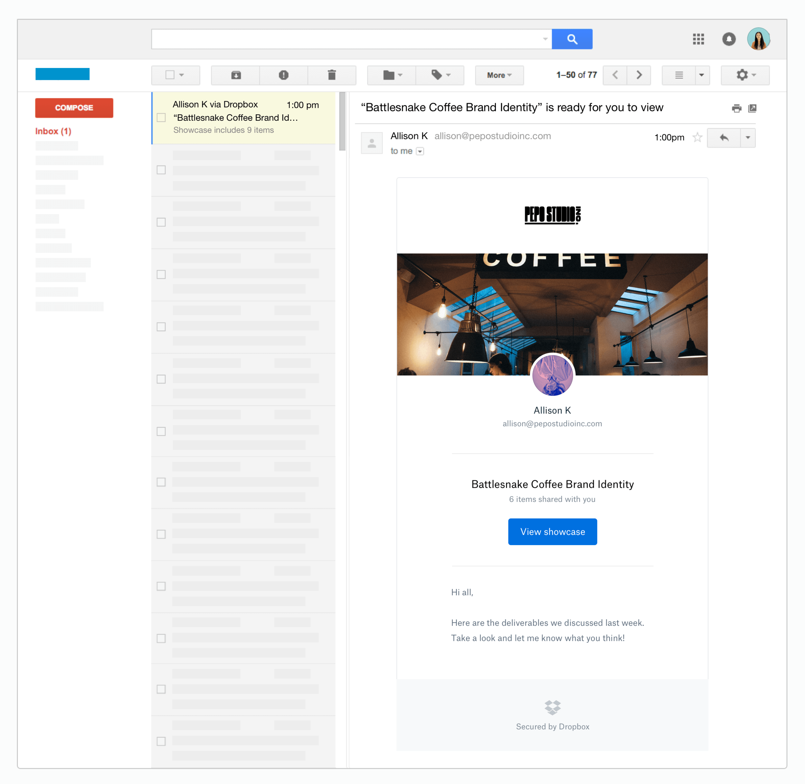Tick the checkbox of second message row
This screenshot has width=805, height=784.
tap(161, 170)
